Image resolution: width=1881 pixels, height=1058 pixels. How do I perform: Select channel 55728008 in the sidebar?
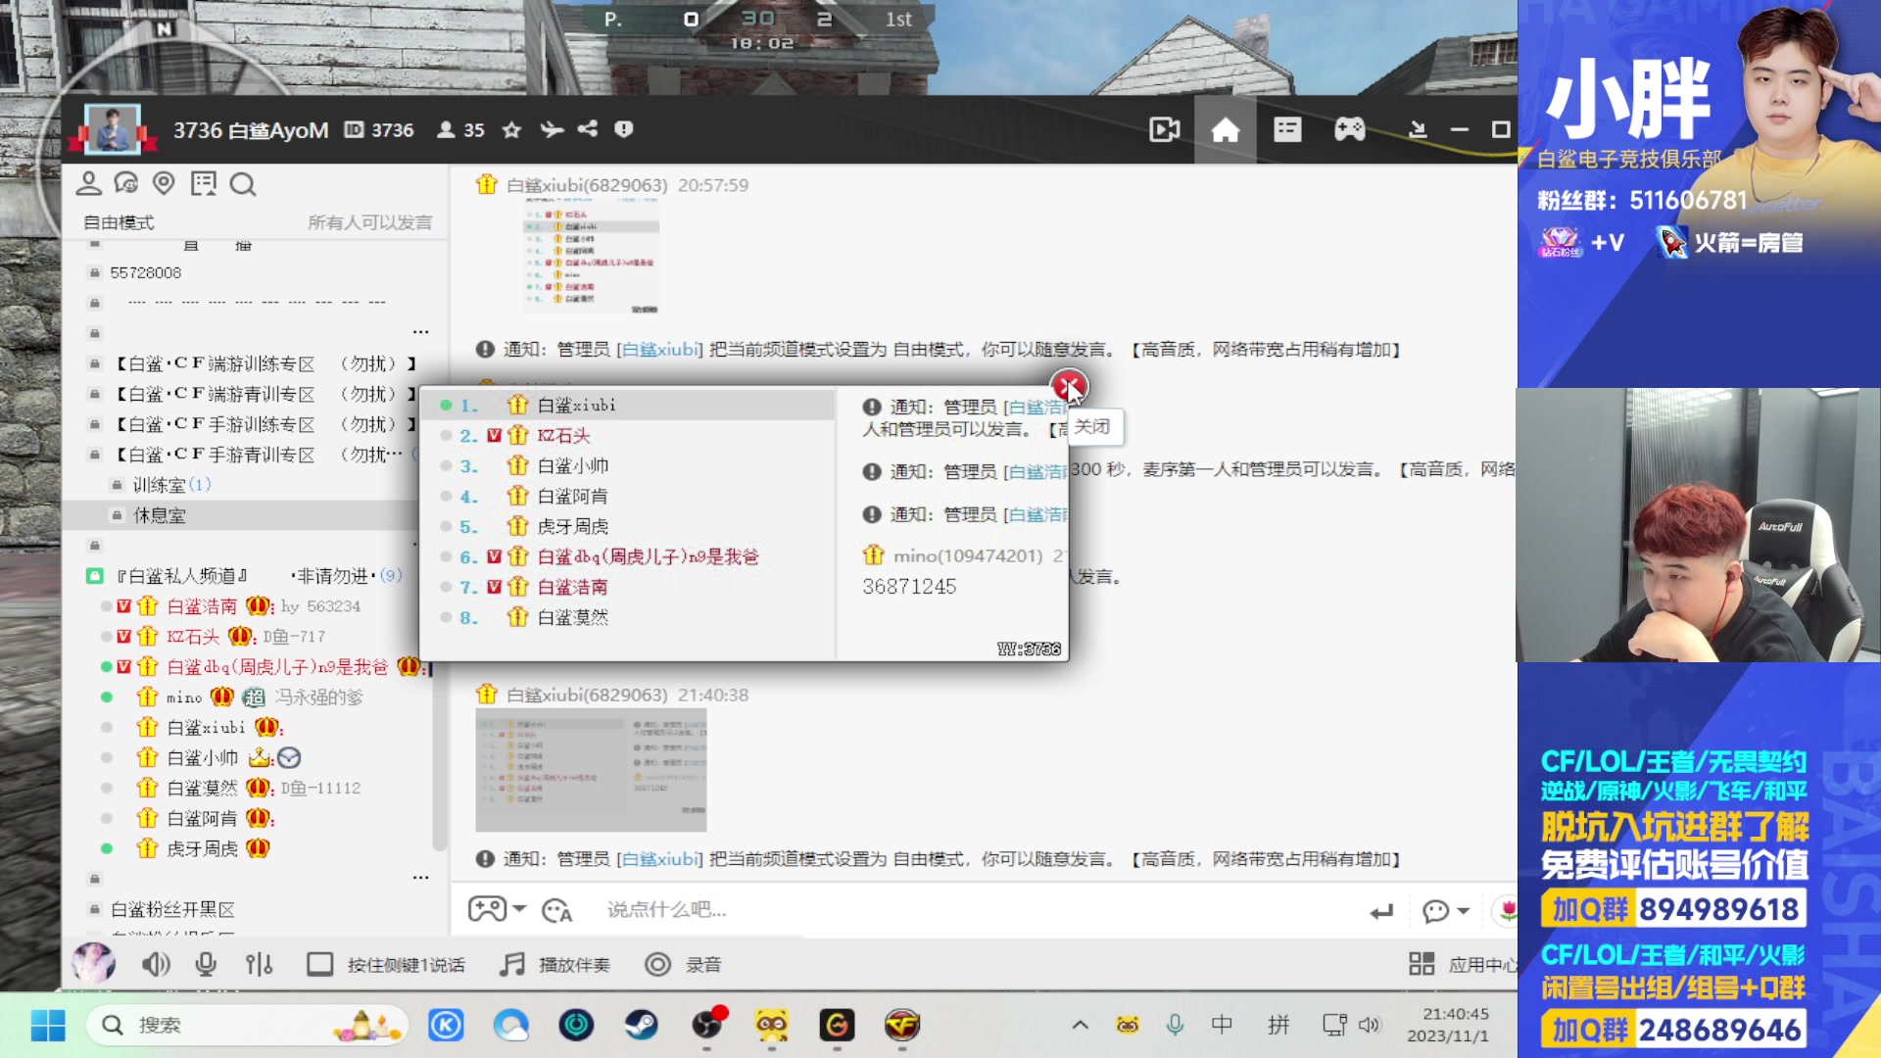tap(145, 272)
